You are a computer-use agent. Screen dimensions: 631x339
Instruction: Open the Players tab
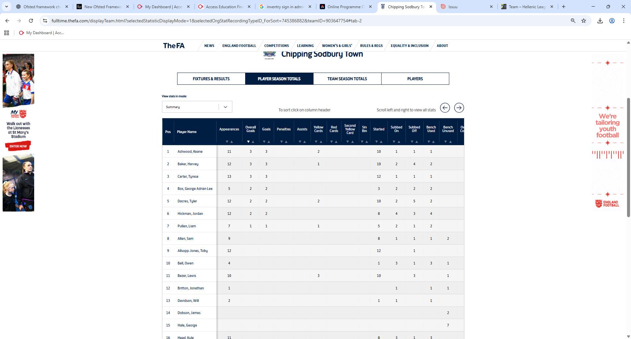[x=415, y=79]
